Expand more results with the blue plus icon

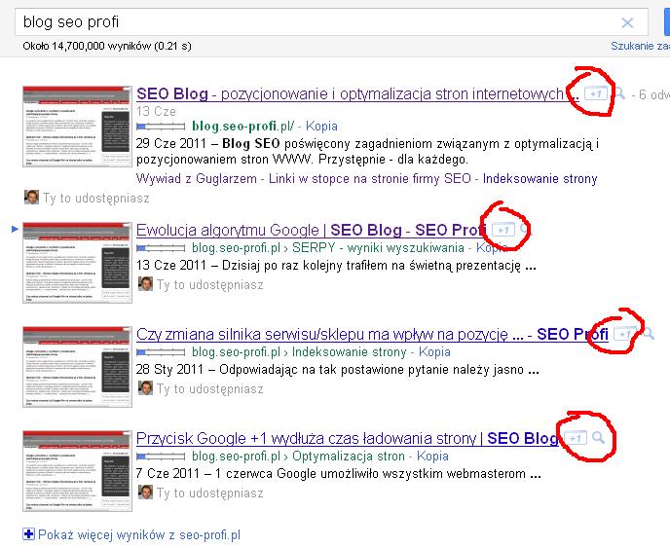click(x=28, y=534)
